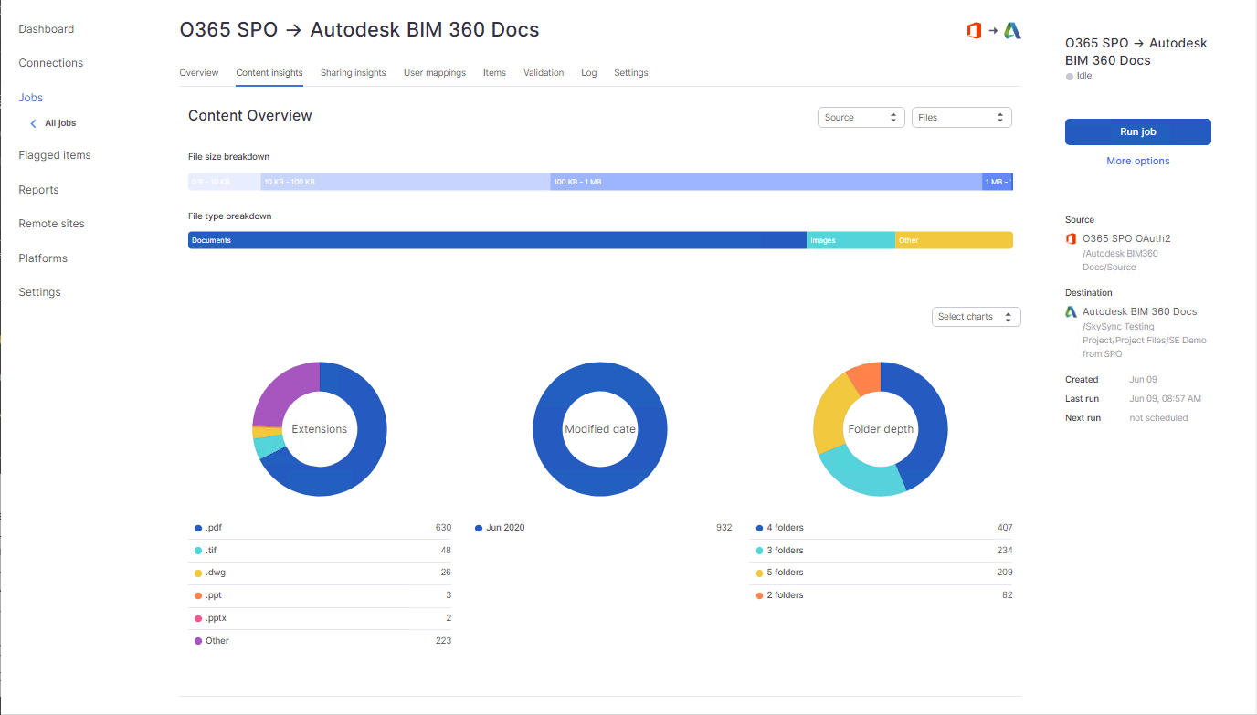
Task: Open Dashboard in the sidebar
Action: pos(47,29)
